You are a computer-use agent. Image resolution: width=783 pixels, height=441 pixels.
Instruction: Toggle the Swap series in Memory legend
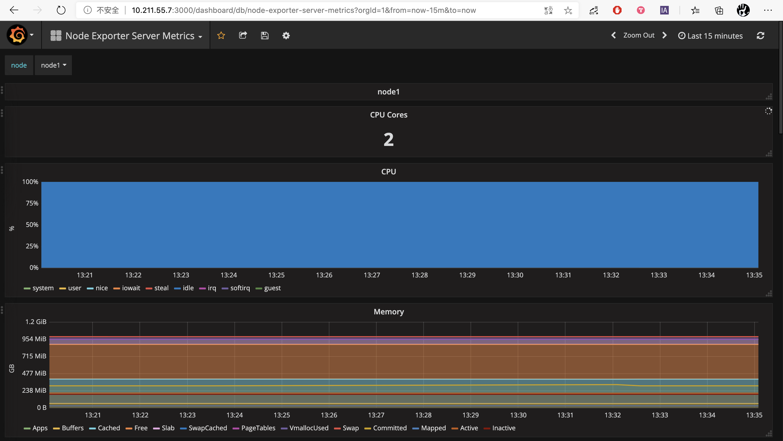(351, 428)
